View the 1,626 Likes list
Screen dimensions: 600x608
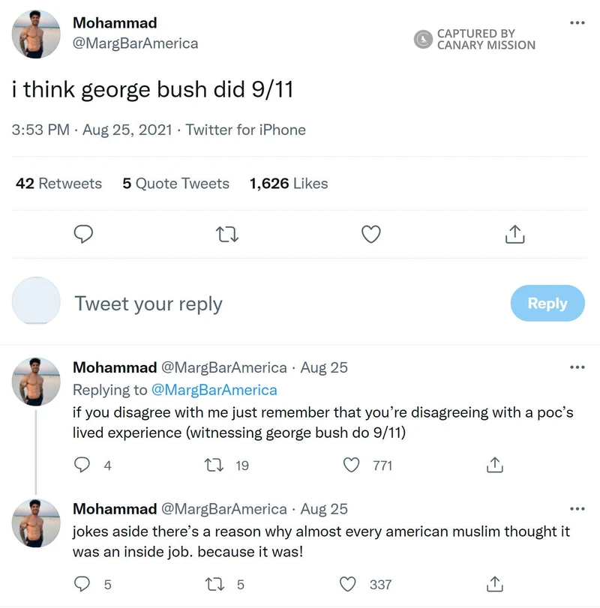[x=289, y=184]
